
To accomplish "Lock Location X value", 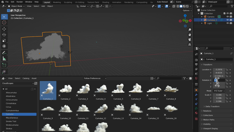I will click(x=227, y=70).
